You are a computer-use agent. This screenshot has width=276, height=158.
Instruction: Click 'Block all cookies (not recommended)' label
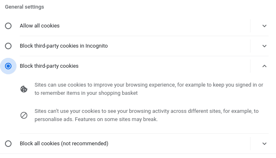point(64,144)
